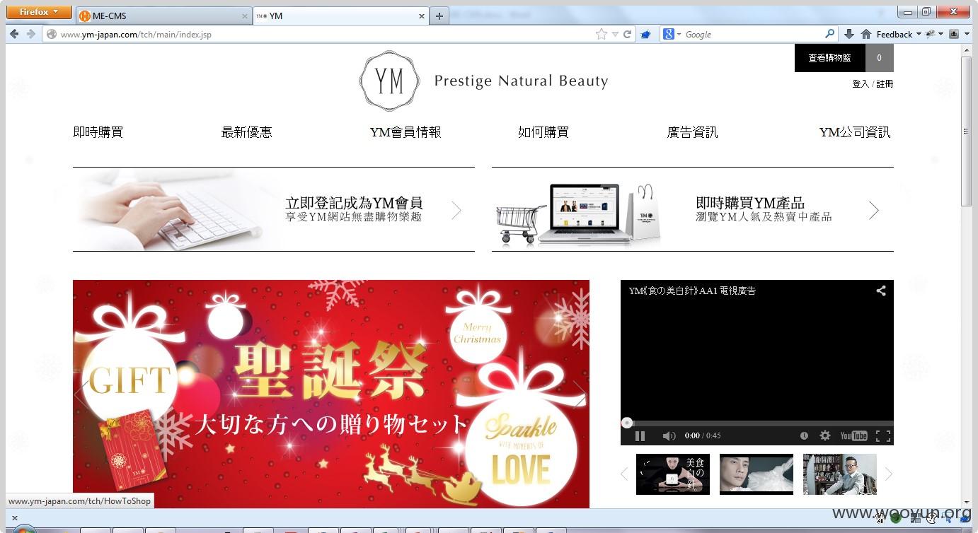
Task: Open the YM會員情報 menu item
Action: [405, 132]
